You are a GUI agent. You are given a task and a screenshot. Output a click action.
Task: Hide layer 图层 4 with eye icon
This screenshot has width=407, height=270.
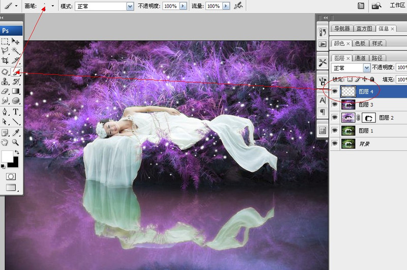click(x=335, y=91)
